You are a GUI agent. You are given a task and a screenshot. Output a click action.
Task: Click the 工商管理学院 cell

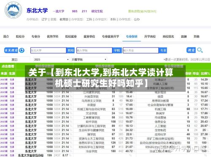pyautogui.click(x=92, y=117)
